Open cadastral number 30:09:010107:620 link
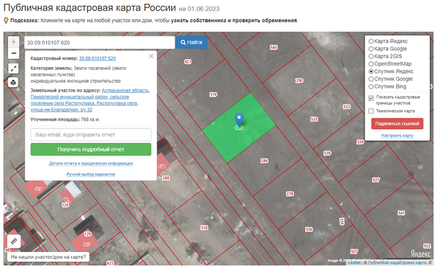The height and width of the screenshot is (273, 443). pos(97,58)
